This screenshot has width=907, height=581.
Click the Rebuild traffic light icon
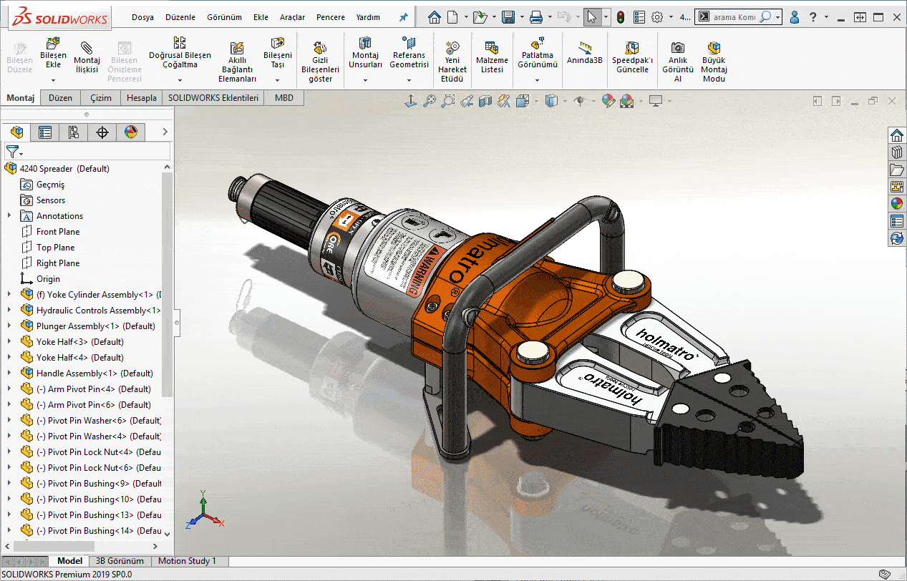point(620,17)
